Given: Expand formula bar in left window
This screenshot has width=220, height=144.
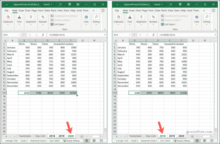Looking at the screenshot, I should point(105,35).
